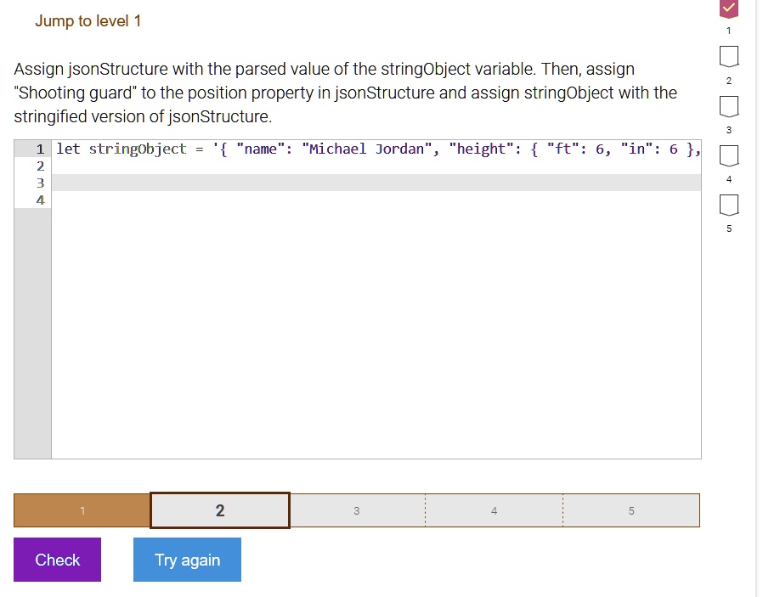763x597 pixels.
Task: Click line number 1 in the gutter
Action: 41,149
